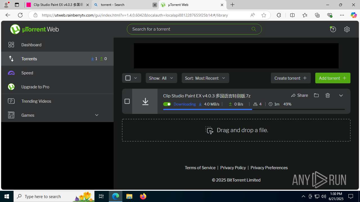360x202 pixels.
Task: Expand the Games sidebar chevron
Action: pyautogui.click(x=97, y=115)
